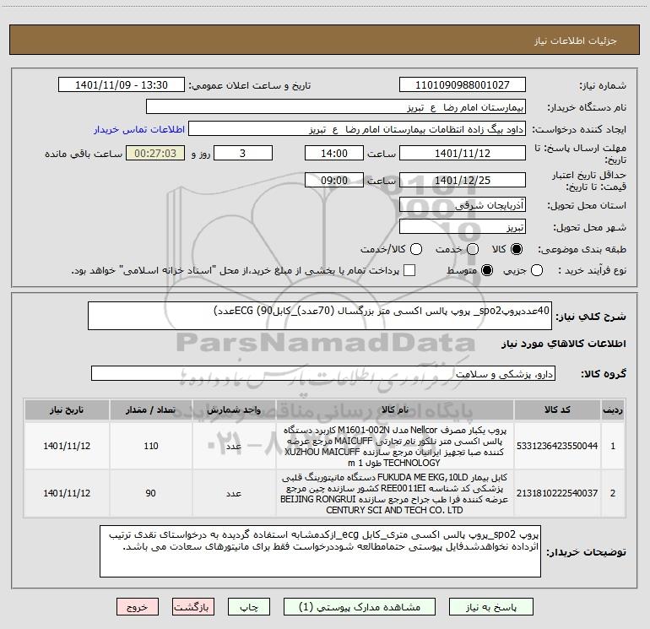This screenshot has height=629, width=650.
Task: Click the اطلاعات کالاهای مورد نیاز section heading
Action: click(x=564, y=344)
